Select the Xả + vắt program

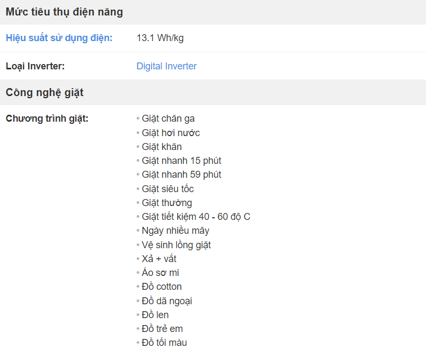tap(159, 259)
